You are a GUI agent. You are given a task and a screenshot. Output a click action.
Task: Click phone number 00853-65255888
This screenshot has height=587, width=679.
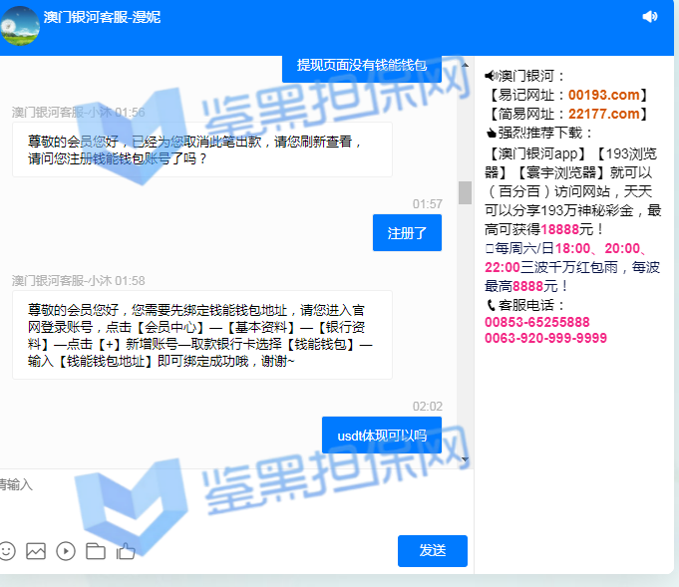click(536, 323)
